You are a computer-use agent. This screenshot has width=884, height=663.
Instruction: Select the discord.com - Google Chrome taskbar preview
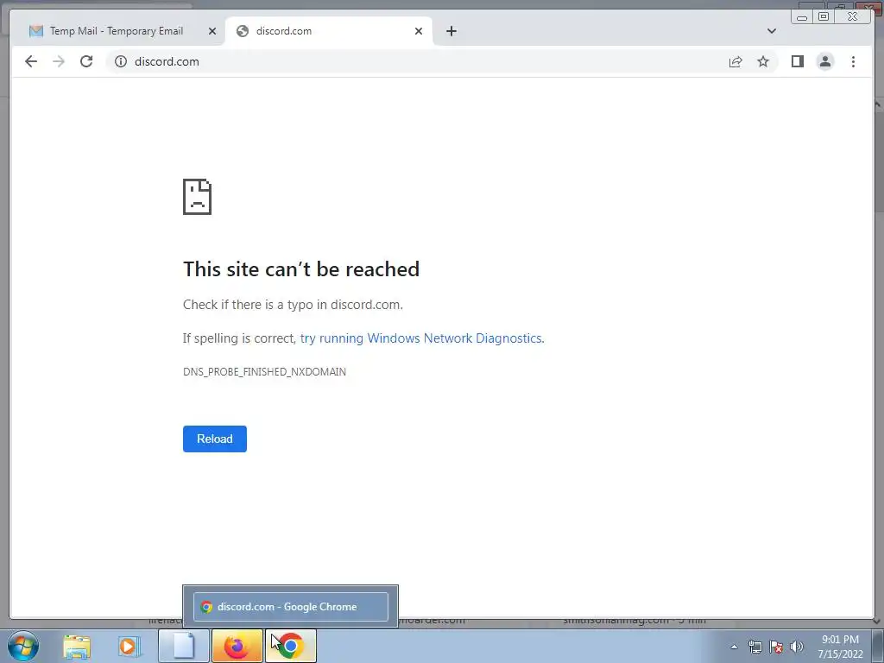290,607
